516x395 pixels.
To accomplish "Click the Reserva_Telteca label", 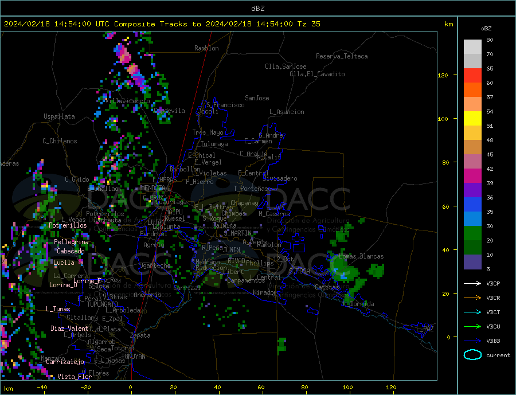I will [x=342, y=56].
